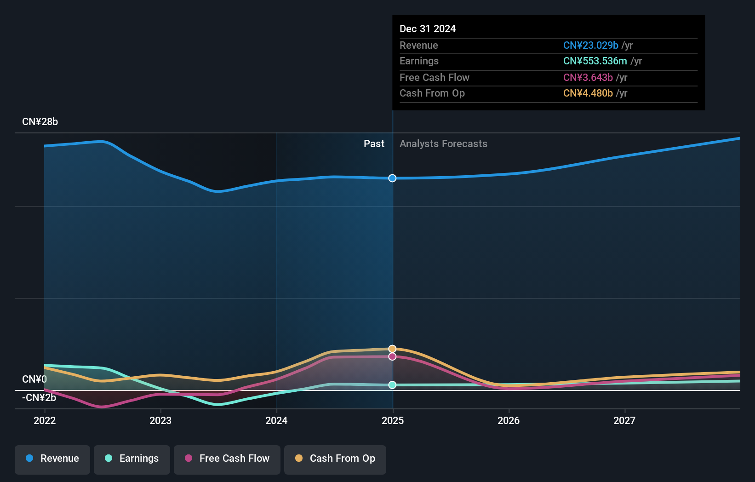Click the orange Cash From Op marker
The image size is (755, 482).
pos(392,349)
